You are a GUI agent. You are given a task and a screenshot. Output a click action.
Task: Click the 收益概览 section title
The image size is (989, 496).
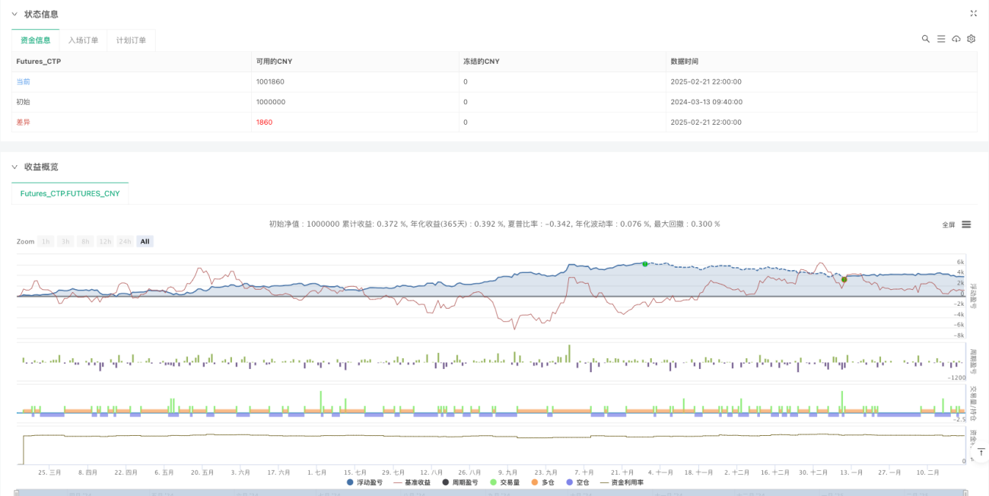[x=41, y=167]
